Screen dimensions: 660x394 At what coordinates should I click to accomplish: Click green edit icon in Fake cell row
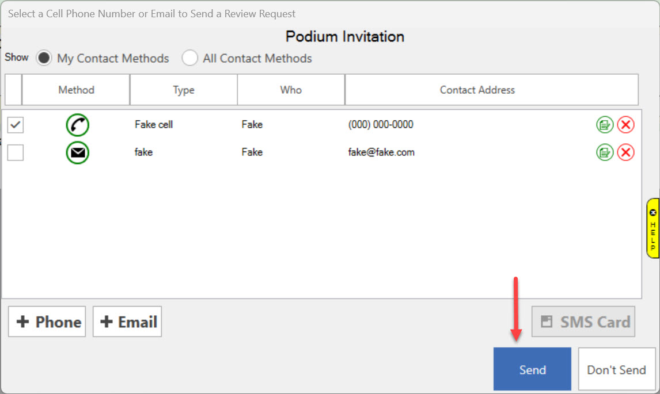605,125
